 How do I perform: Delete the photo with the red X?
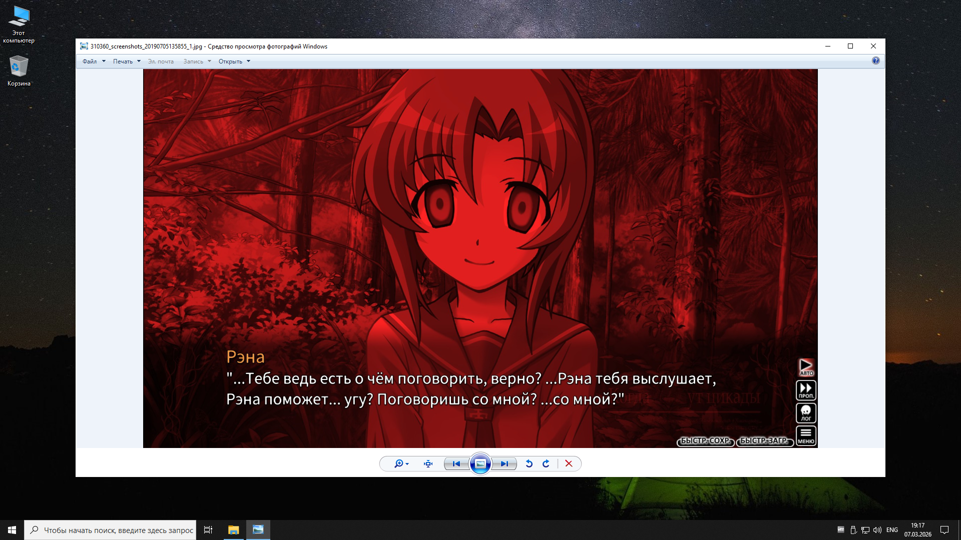569,463
